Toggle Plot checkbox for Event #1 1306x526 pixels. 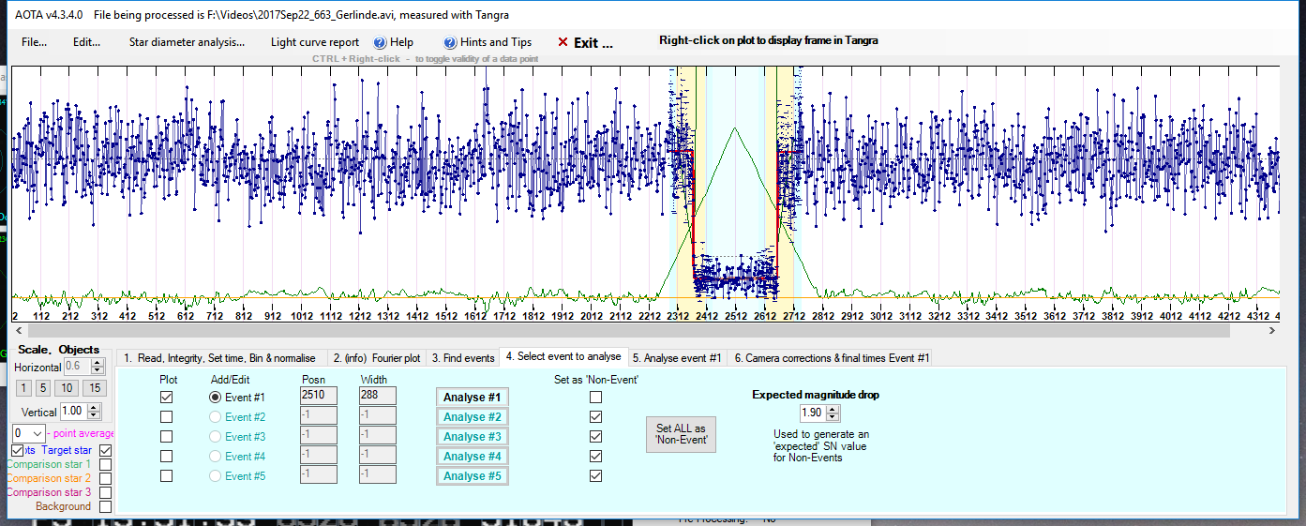tap(166, 398)
